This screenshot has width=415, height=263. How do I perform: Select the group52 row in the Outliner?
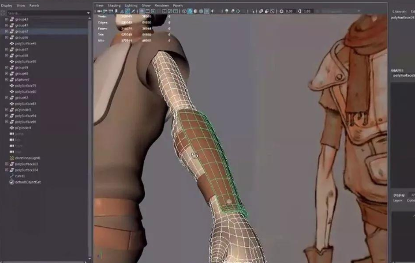point(44,31)
